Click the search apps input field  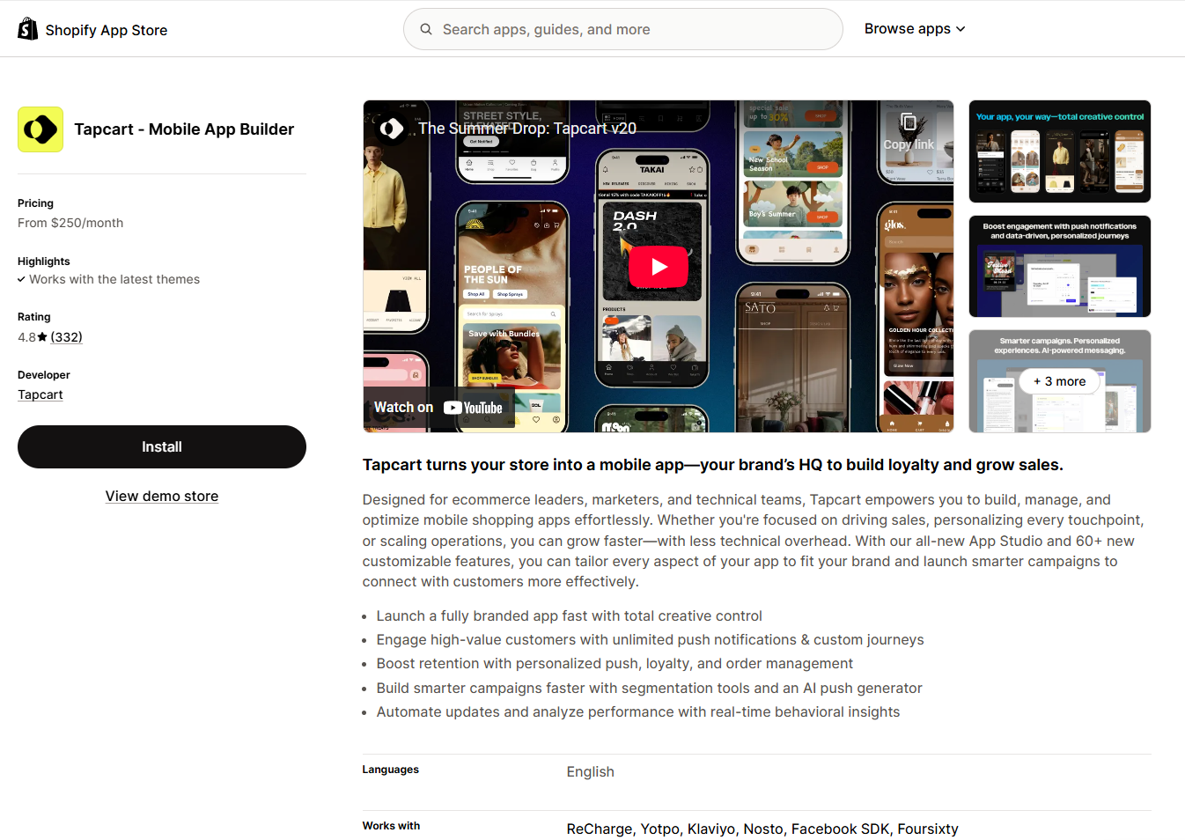[623, 29]
